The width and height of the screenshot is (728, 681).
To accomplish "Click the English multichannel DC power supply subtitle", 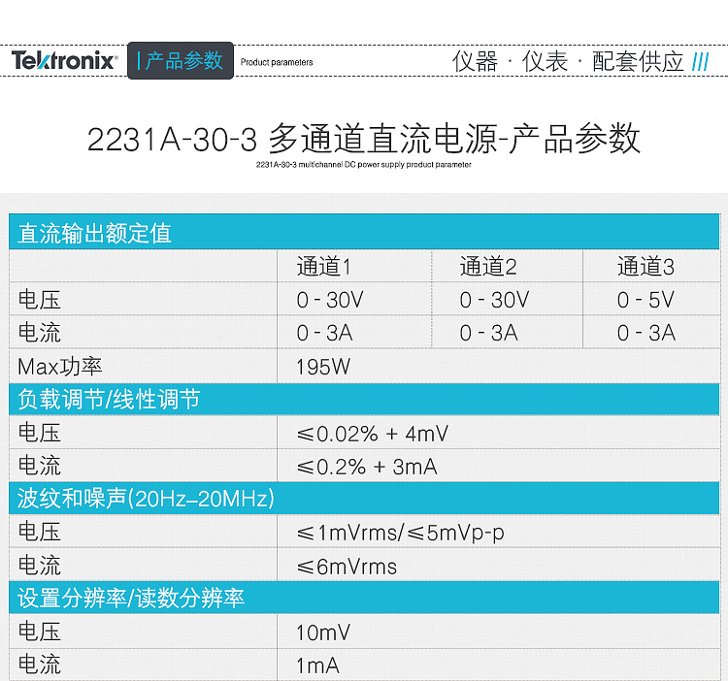I will 364,165.
